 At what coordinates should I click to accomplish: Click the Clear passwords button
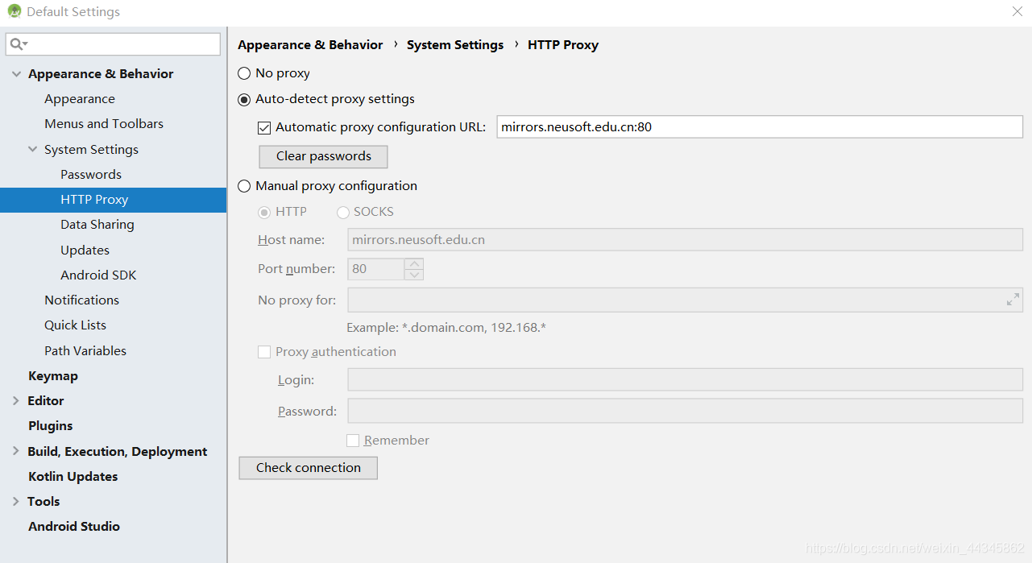point(323,156)
